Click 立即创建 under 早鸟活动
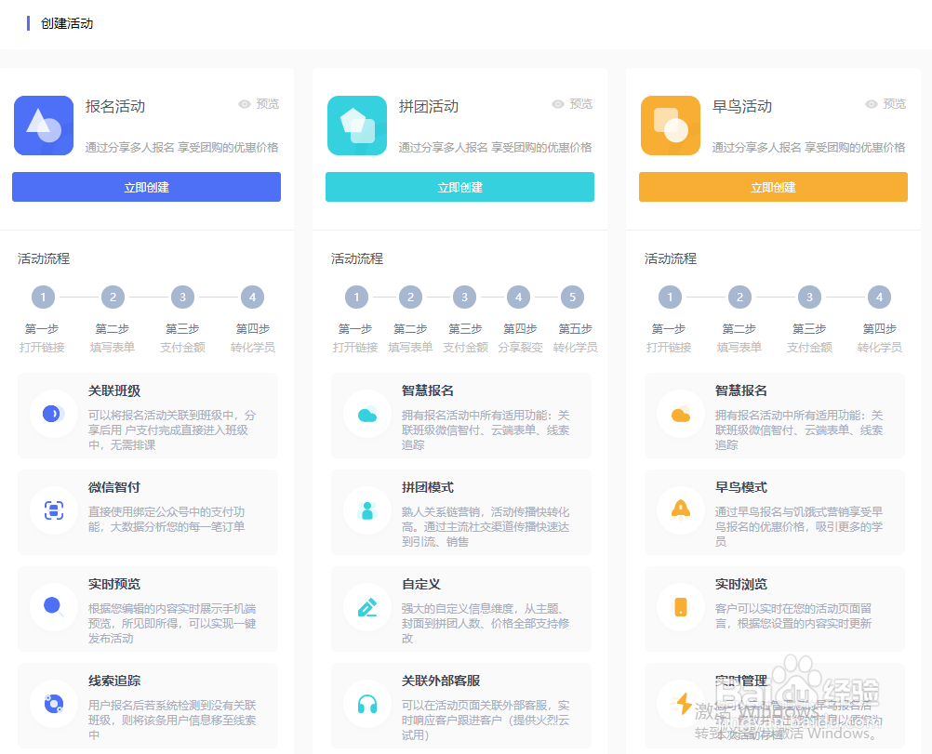 (x=773, y=187)
